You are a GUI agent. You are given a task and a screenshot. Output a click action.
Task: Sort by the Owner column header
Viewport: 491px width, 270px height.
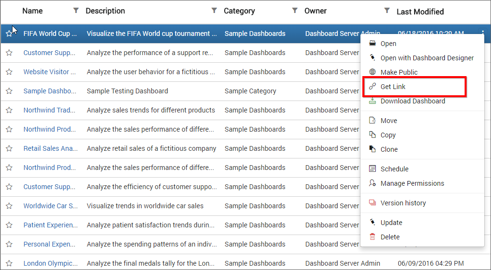click(315, 11)
